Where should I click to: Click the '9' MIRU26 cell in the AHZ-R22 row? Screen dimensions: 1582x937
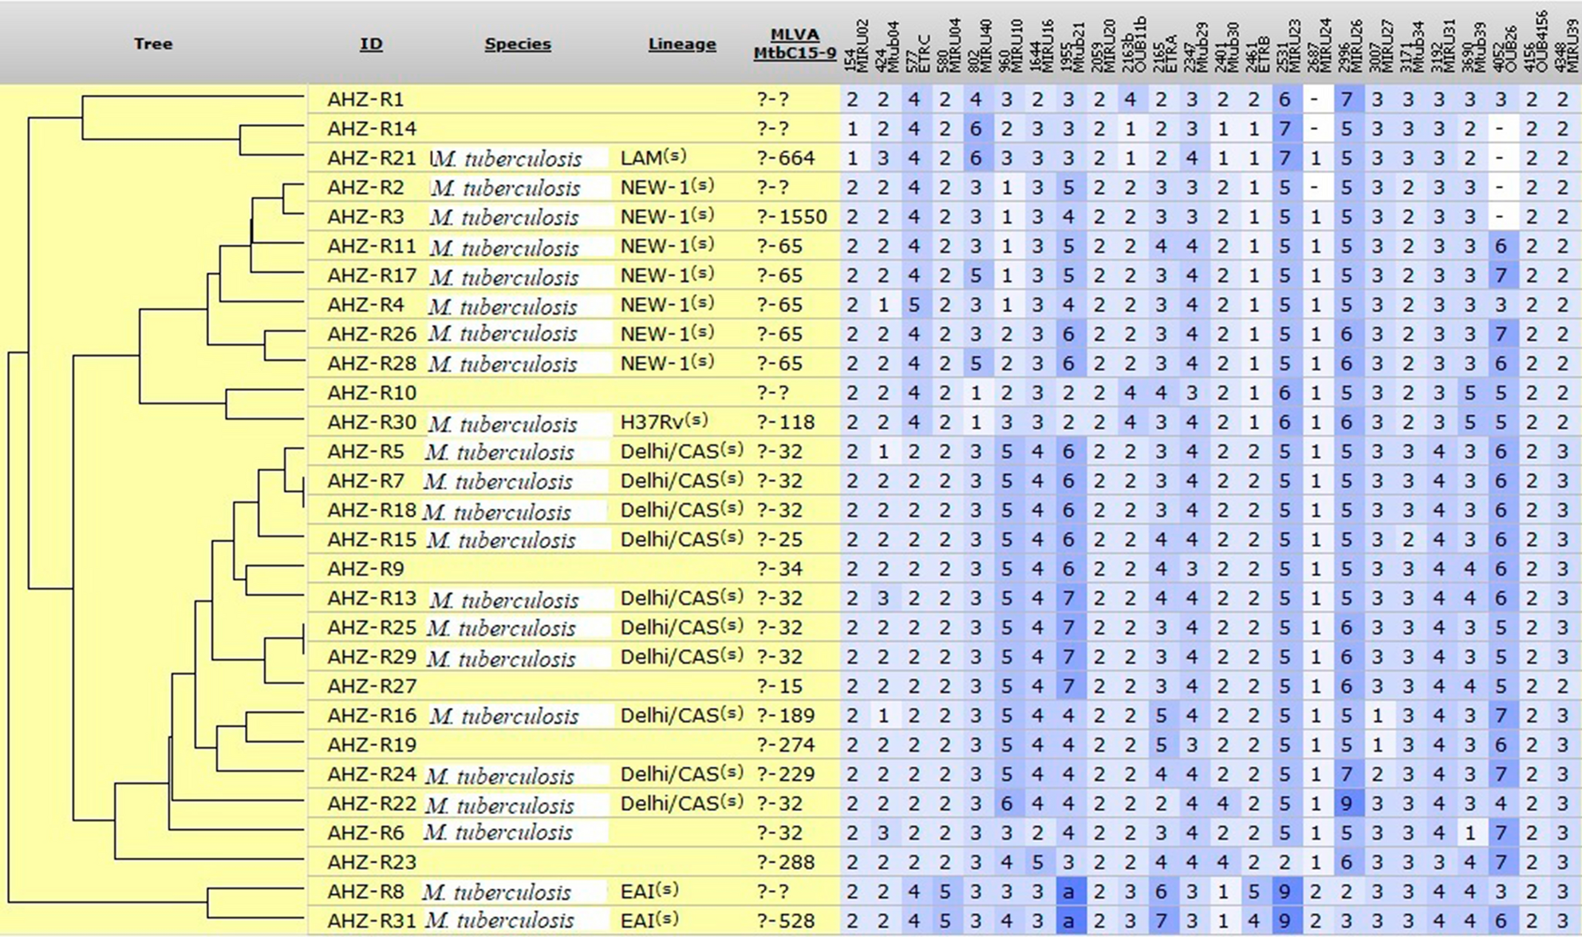tap(1346, 804)
